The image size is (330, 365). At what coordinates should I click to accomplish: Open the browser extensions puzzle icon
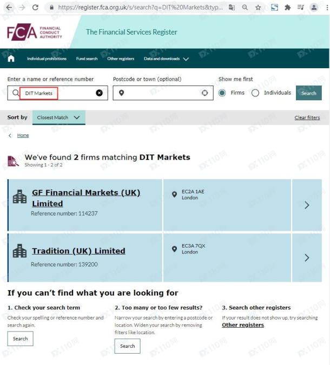click(287, 8)
